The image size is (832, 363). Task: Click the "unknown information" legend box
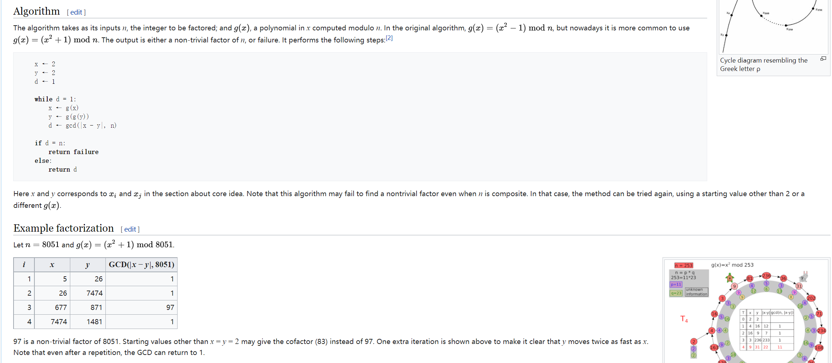pyautogui.click(x=696, y=292)
